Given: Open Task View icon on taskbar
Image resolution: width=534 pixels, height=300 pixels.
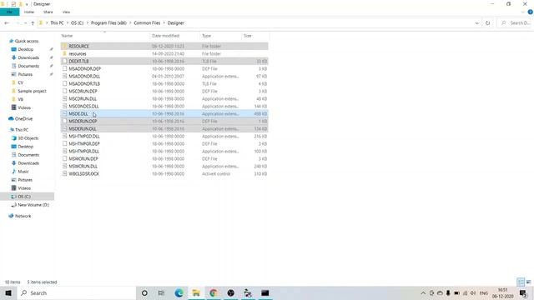Looking at the screenshot, I should click(161, 292).
